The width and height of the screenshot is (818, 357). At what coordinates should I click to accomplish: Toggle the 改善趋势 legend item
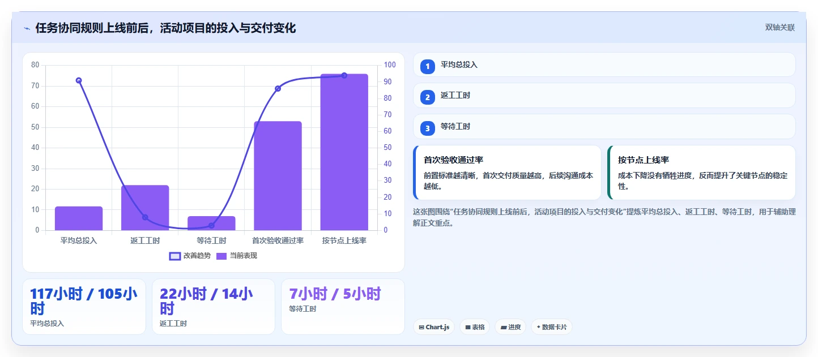[x=190, y=256]
